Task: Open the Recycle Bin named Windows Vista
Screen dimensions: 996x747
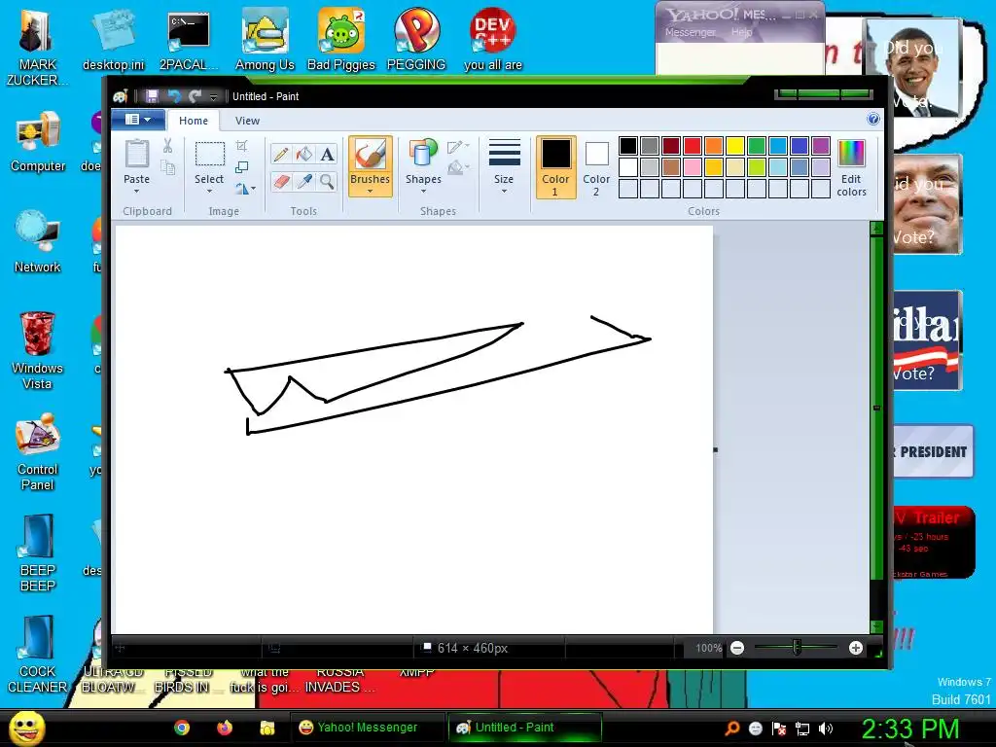Action: 37,350
